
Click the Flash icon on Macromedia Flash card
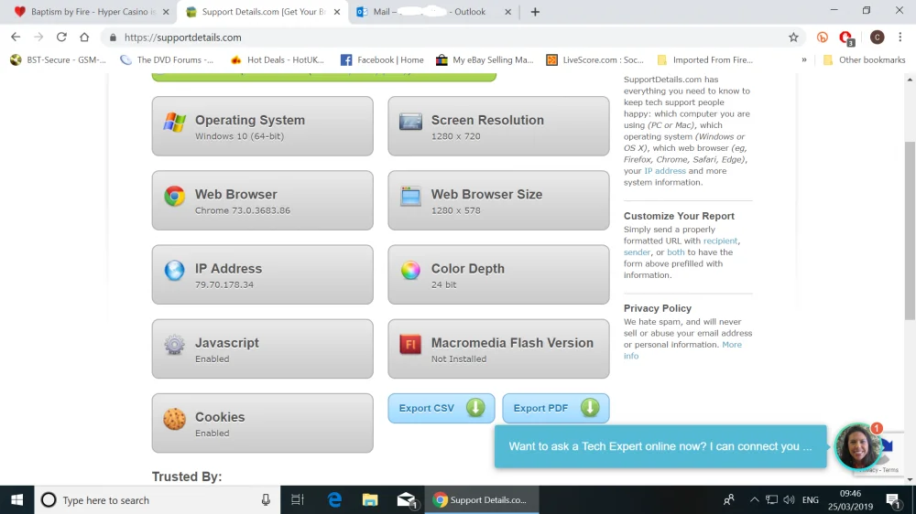(x=410, y=344)
